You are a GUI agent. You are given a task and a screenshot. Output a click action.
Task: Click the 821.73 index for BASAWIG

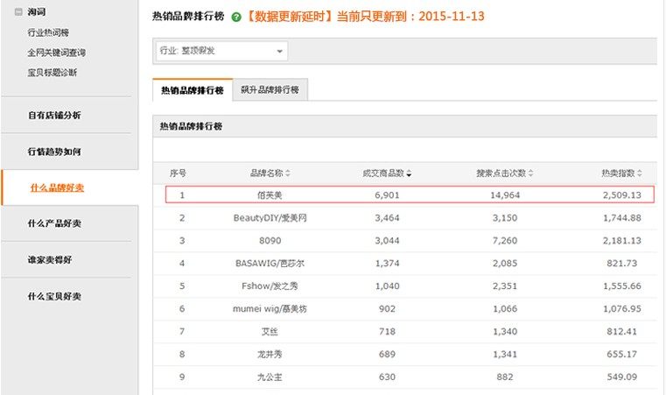(x=622, y=264)
